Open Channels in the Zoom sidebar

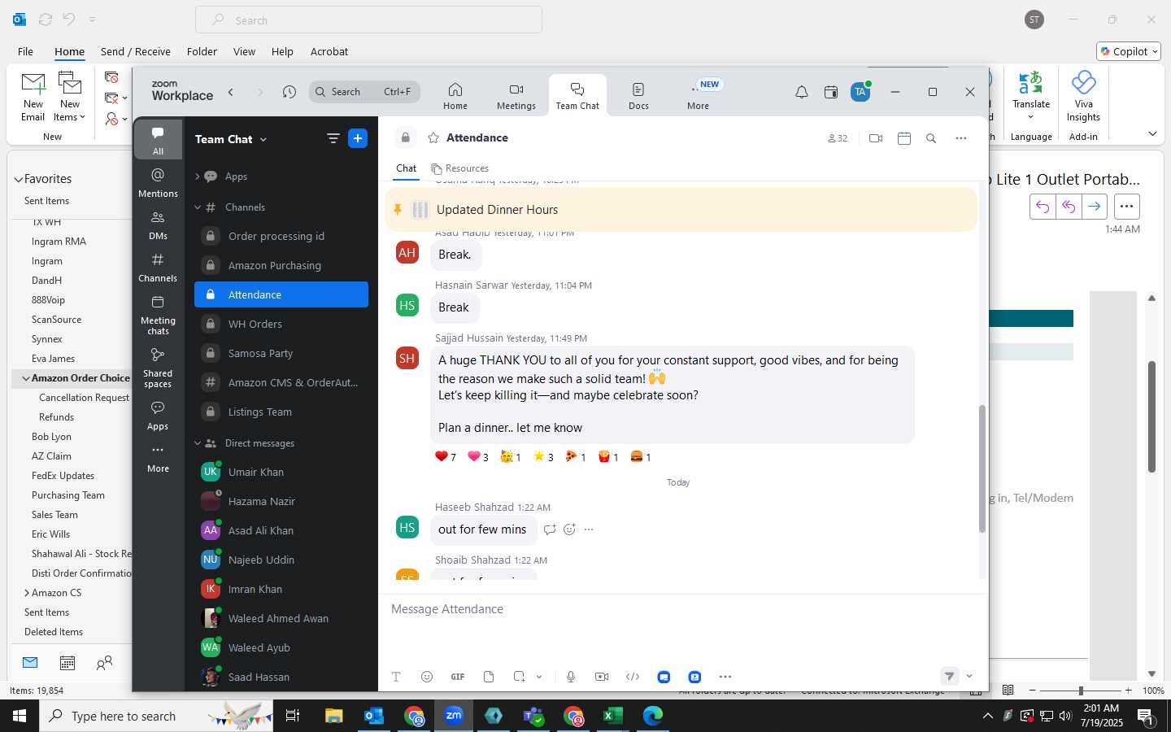click(x=158, y=268)
